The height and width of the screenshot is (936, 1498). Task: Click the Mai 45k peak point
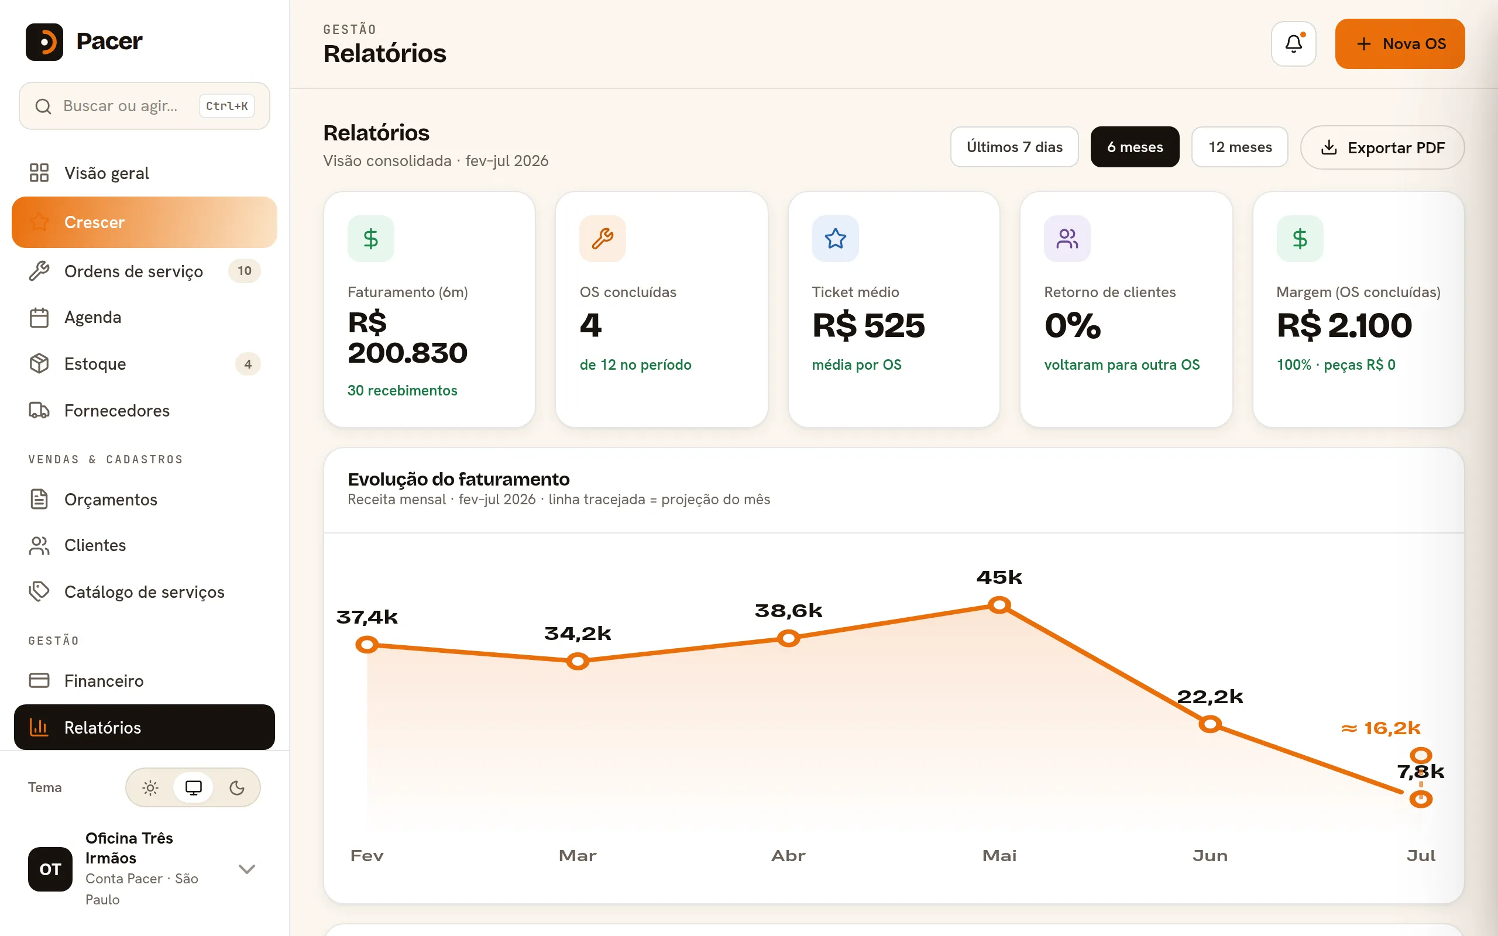click(999, 605)
